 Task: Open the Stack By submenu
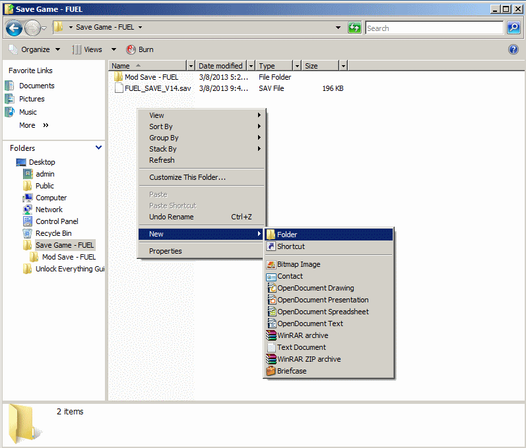click(x=201, y=149)
